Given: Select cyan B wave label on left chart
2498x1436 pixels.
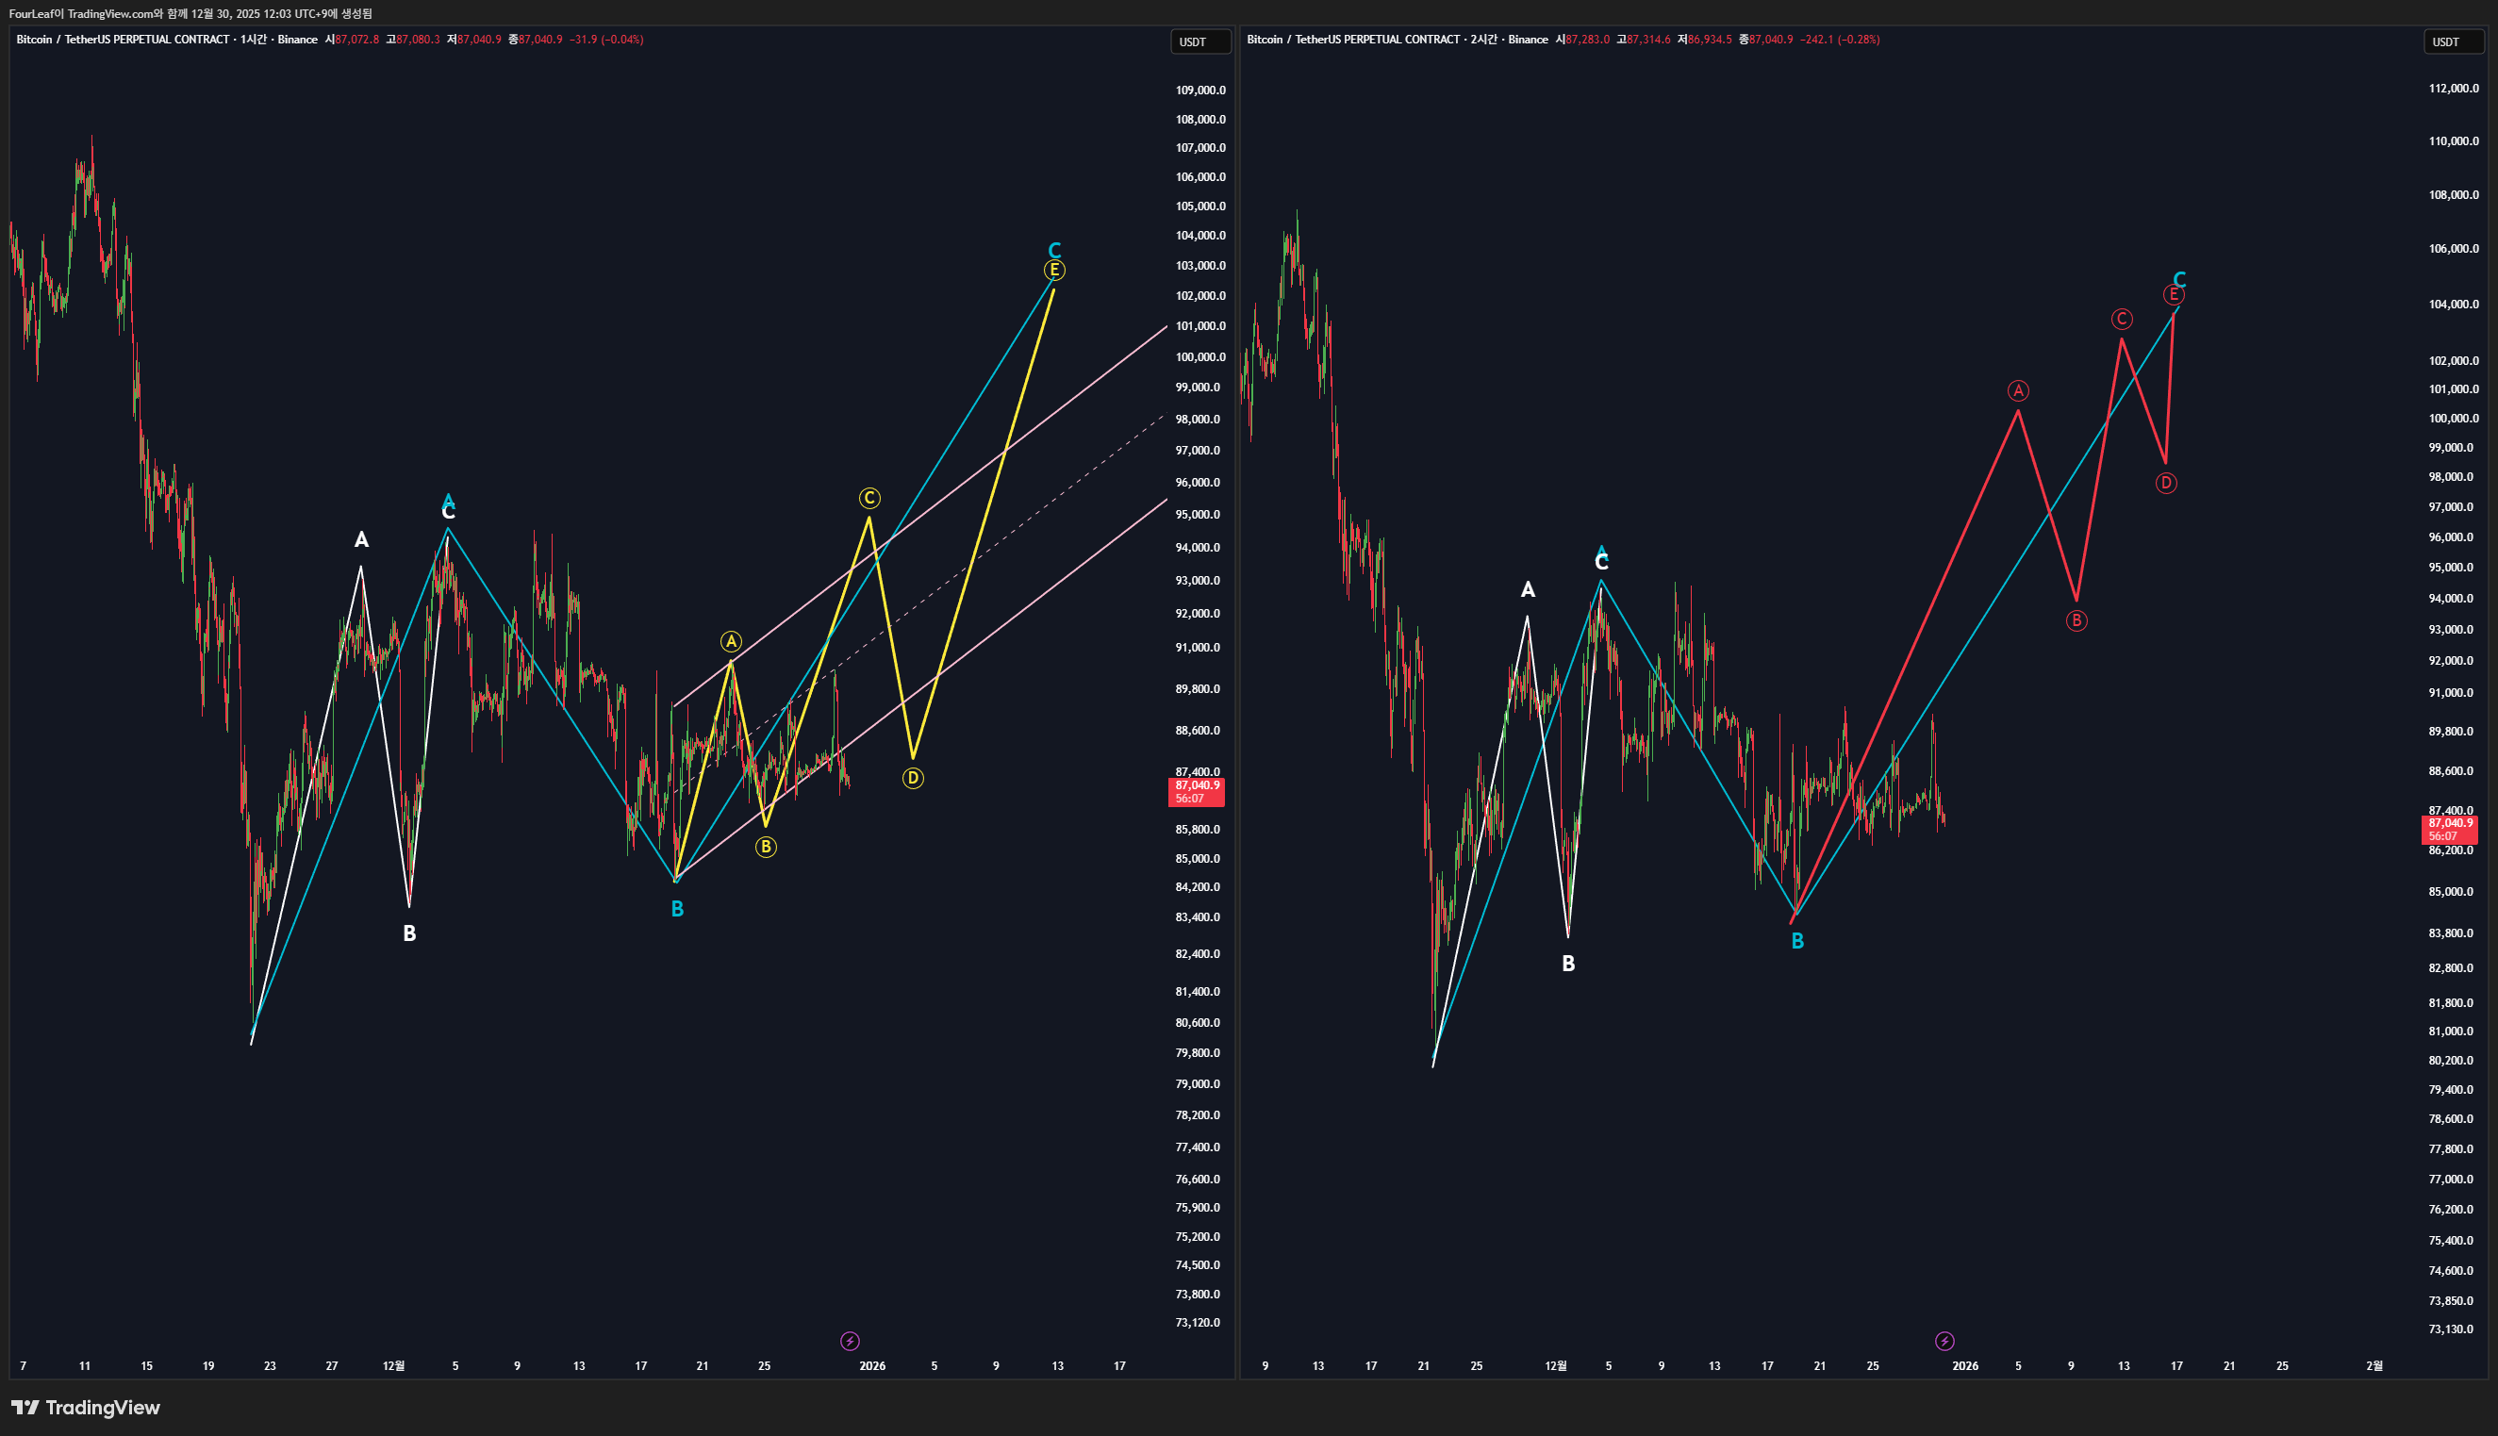Looking at the screenshot, I should click(x=676, y=909).
